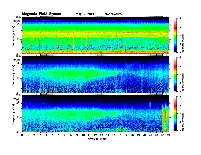Click the "18" tick on Universal Time axis
This screenshot has height=155, width=201.
(132, 135)
